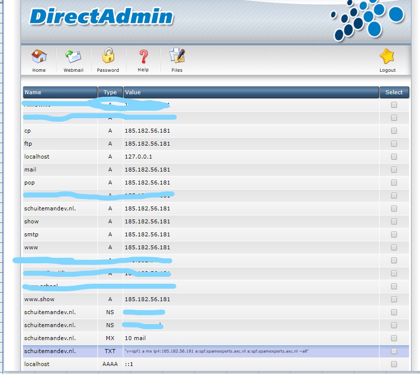This screenshot has width=420, height=374.
Task: Click the MX type cell
Action: click(110, 338)
